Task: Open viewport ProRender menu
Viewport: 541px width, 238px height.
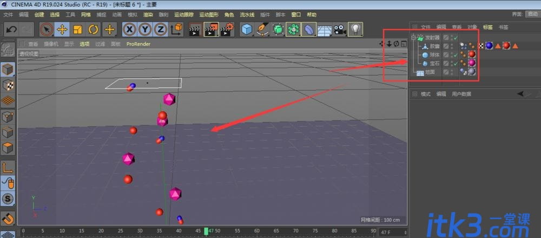Action: (x=138, y=44)
